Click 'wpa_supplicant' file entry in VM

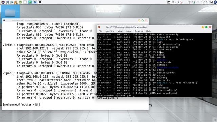coord(167,93)
